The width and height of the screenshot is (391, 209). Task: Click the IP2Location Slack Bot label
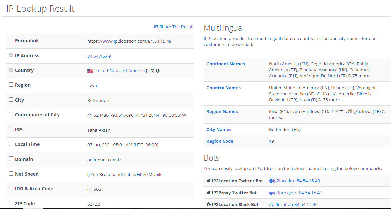click(x=235, y=204)
